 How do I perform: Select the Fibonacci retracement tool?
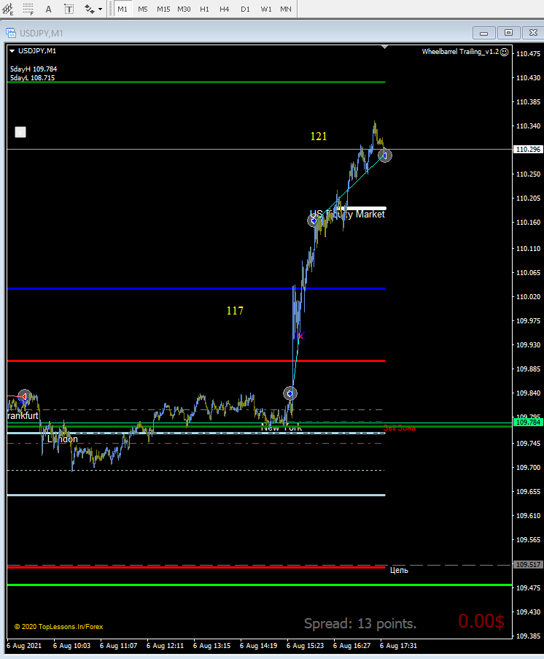pyautogui.click(x=28, y=9)
